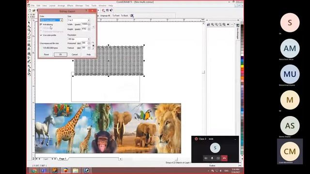Select the Ellipse tool in toolbox
This screenshot has height=174, width=310.
[29, 41]
